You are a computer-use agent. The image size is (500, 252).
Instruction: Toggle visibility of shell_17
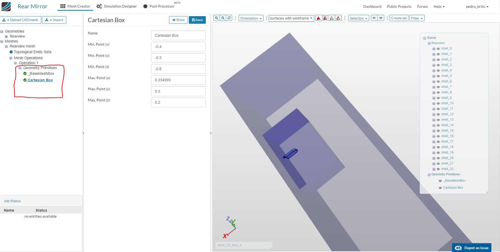tap(438, 142)
